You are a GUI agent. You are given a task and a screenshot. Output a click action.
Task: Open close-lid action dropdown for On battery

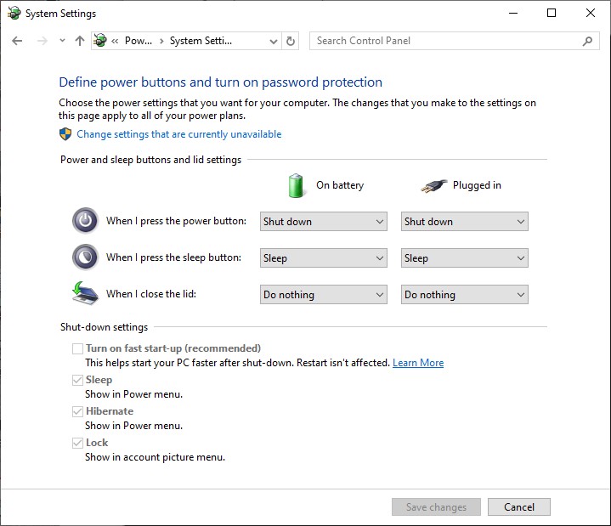click(324, 295)
